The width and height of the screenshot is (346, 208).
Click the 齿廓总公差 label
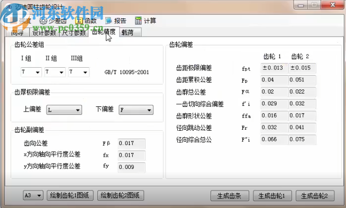pos(191,92)
